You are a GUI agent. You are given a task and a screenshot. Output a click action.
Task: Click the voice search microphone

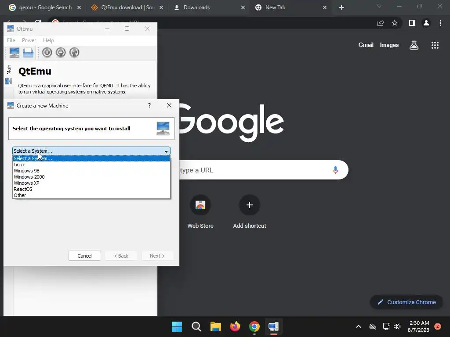(x=335, y=170)
